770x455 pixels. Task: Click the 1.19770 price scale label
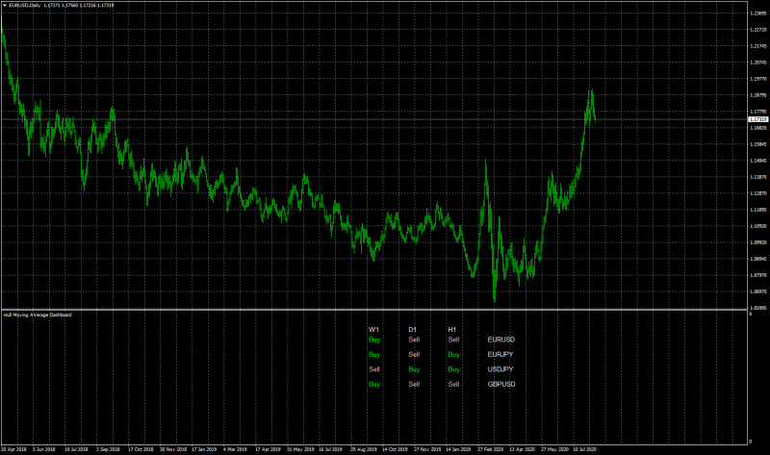click(758, 79)
